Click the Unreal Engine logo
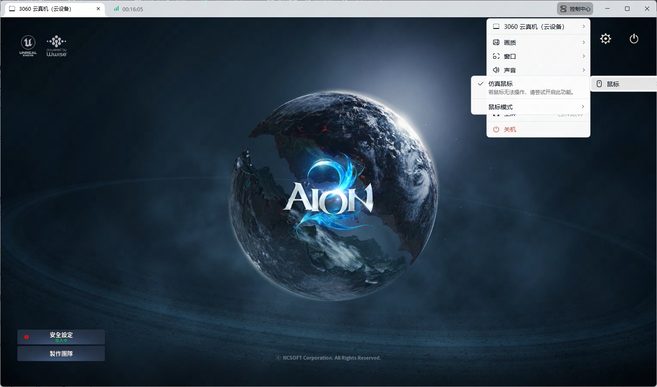 click(28, 46)
